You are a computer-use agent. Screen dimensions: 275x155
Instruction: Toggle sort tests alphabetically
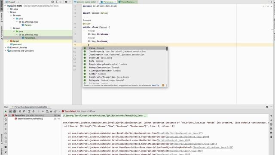(20, 112)
